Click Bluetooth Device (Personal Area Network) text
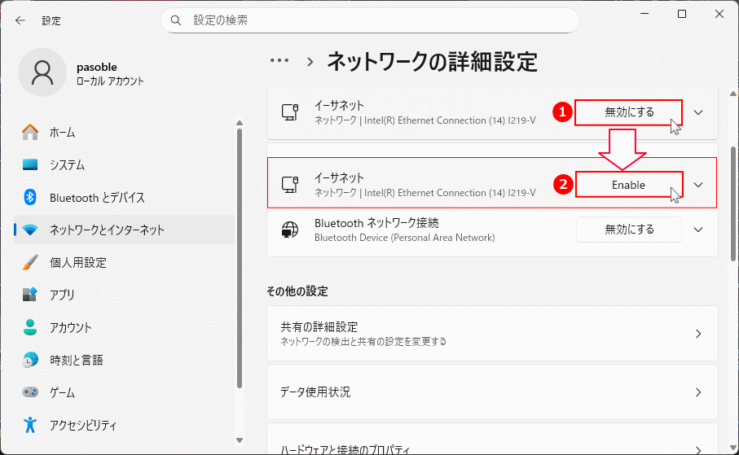The image size is (739, 455). (x=404, y=238)
